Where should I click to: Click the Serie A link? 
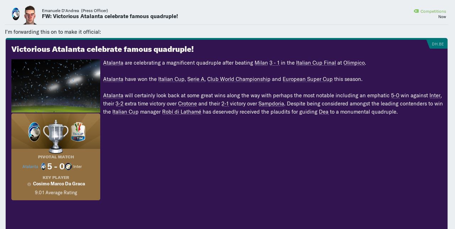point(196,79)
